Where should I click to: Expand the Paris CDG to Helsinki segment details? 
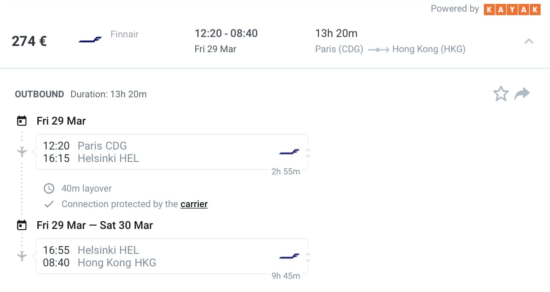click(x=308, y=153)
